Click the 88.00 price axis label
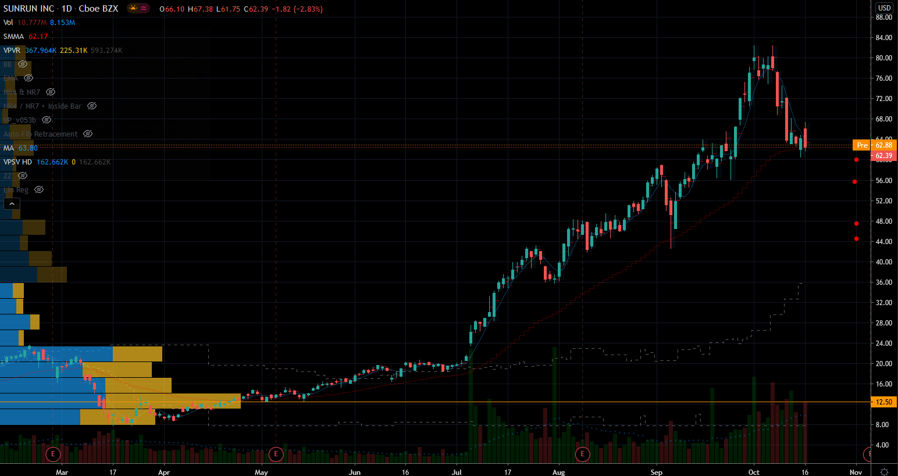Image resolution: width=898 pixels, height=476 pixels. [x=884, y=17]
